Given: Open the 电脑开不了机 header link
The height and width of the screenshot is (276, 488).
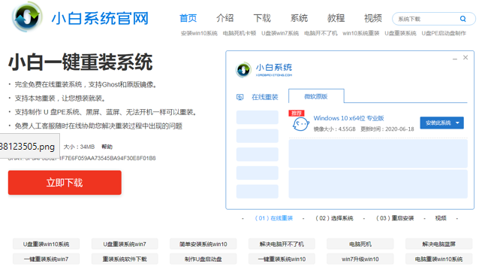Looking at the screenshot, I should pyautogui.click(x=321, y=33).
